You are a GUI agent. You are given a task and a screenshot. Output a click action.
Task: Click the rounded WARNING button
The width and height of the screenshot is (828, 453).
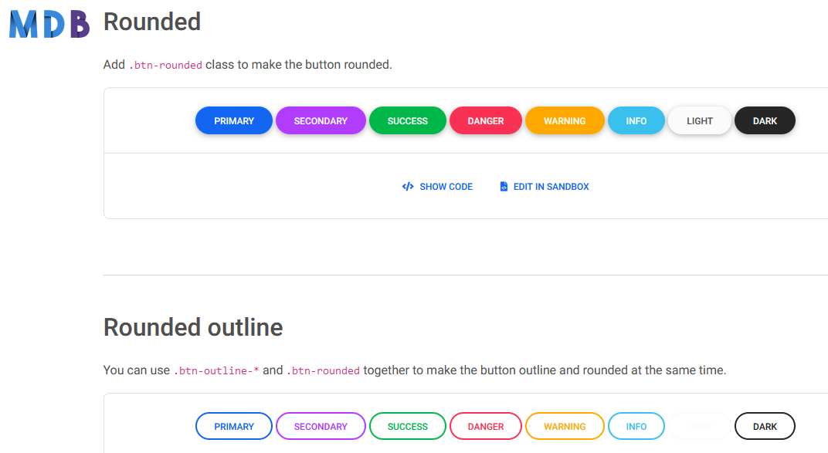click(x=565, y=120)
